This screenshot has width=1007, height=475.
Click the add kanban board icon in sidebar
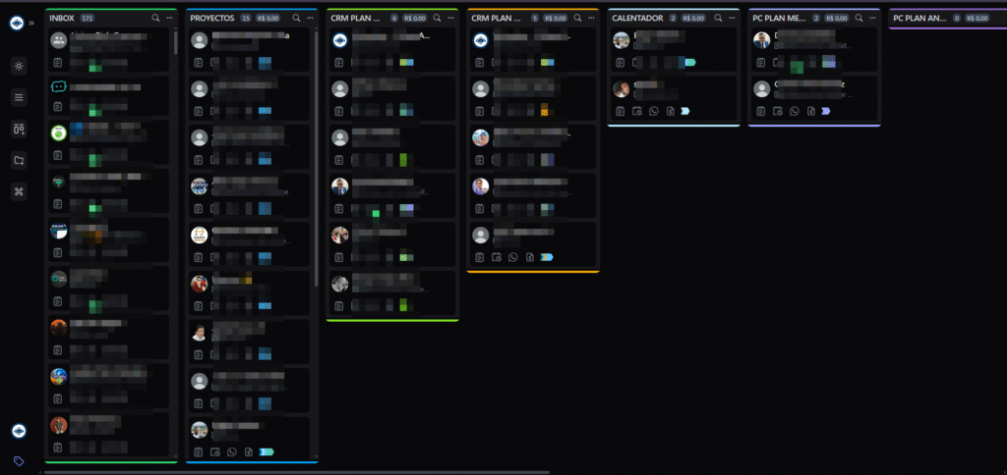19,129
